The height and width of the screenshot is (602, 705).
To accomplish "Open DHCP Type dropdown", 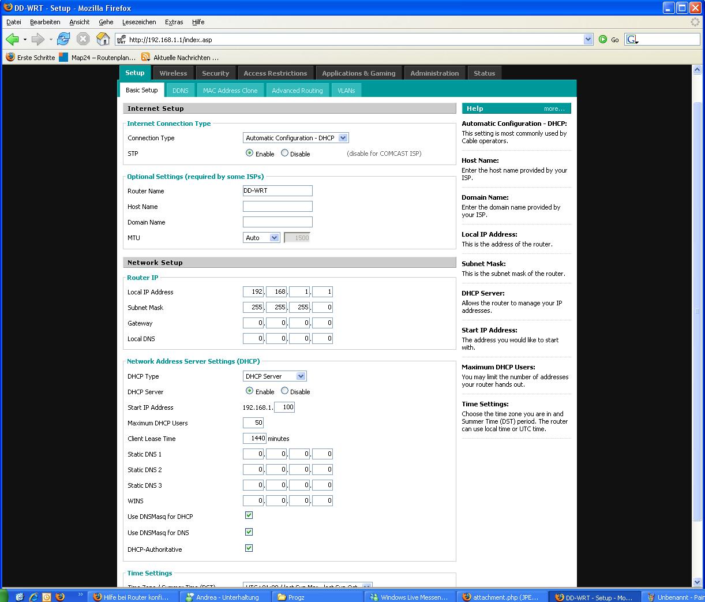I will [x=275, y=376].
